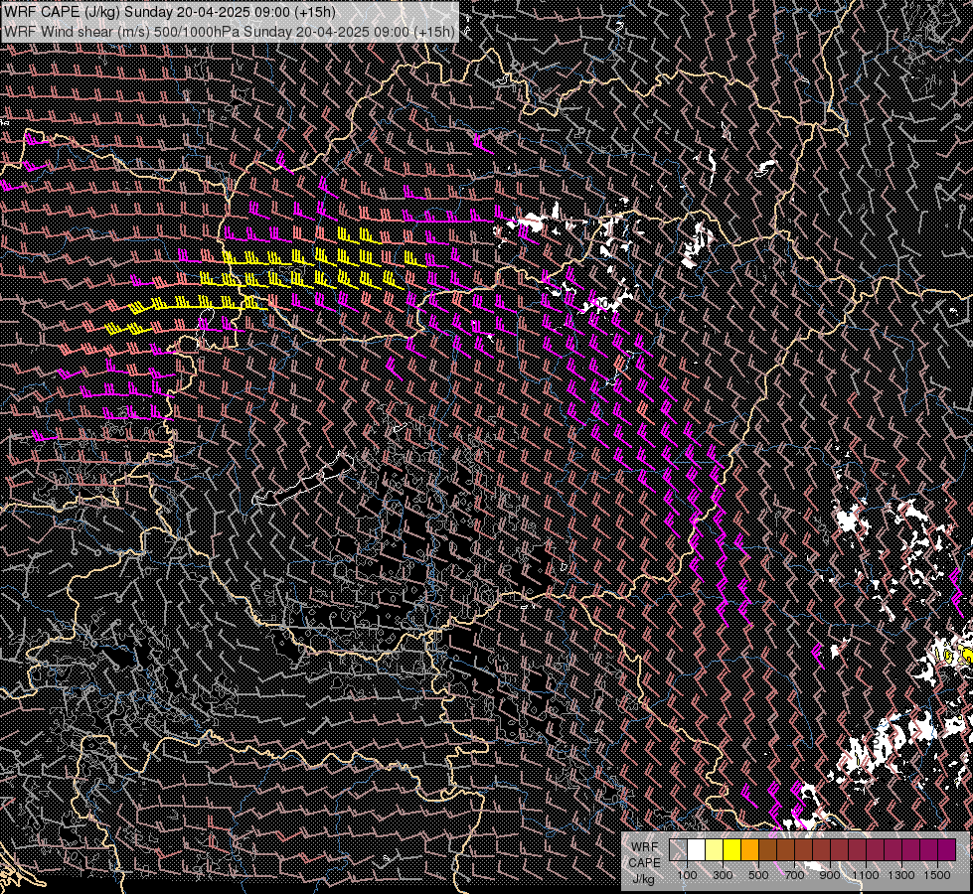Image resolution: width=973 pixels, height=894 pixels.
Task: Select the orange CAPE legend swatch
Action: pyautogui.click(x=749, y=849)
